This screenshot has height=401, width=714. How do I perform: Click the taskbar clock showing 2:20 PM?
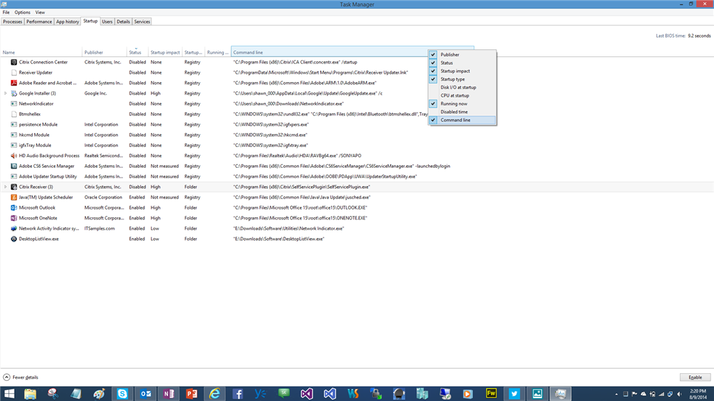[x=697, y=394]
